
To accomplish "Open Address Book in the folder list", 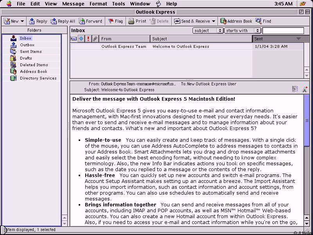I will point(34,71).
